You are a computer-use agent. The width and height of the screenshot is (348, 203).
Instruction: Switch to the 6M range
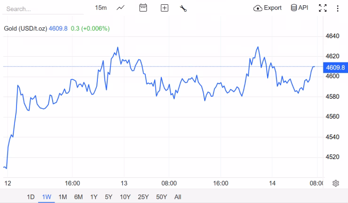[79, 197]
